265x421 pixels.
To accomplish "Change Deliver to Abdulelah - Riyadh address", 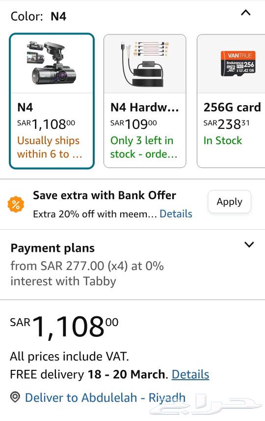I will pos(105,398).
